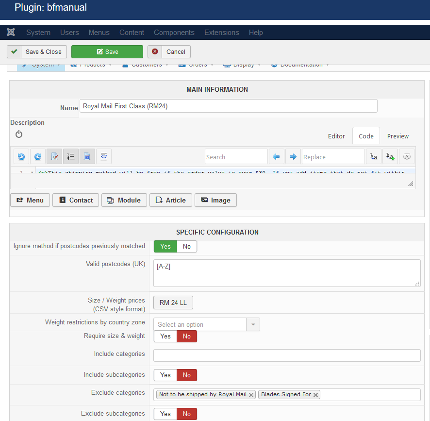
Task: Click the spell-check document icon in editor toolbar
Action: tap(54, 156)
